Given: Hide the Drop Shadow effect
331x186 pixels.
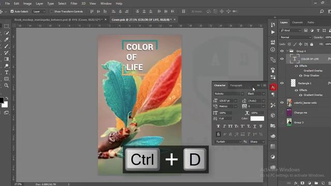Looking at the screenshot, I should pos(300,75).
